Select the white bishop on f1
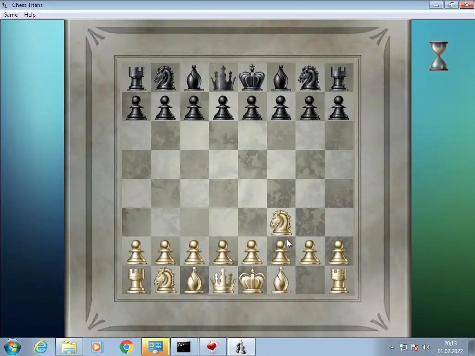The image size is (475, 356). coord(281,280)
